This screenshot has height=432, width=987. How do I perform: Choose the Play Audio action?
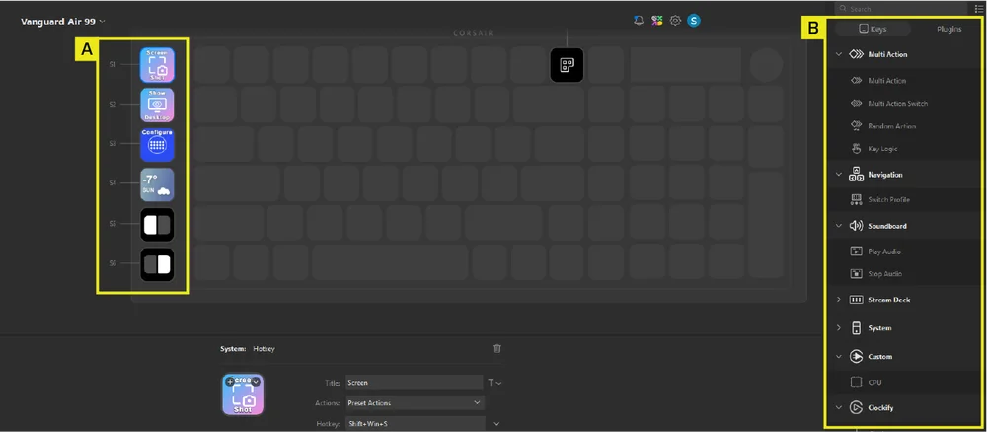884,252
